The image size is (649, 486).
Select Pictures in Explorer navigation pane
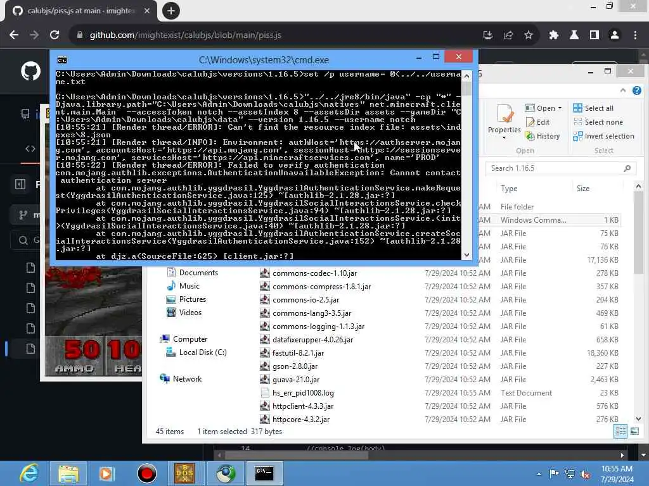[x=186, y=299]
